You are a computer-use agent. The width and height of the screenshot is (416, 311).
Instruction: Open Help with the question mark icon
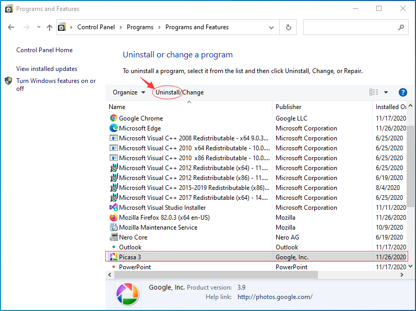pyautogui.click(x=403, y=92)
